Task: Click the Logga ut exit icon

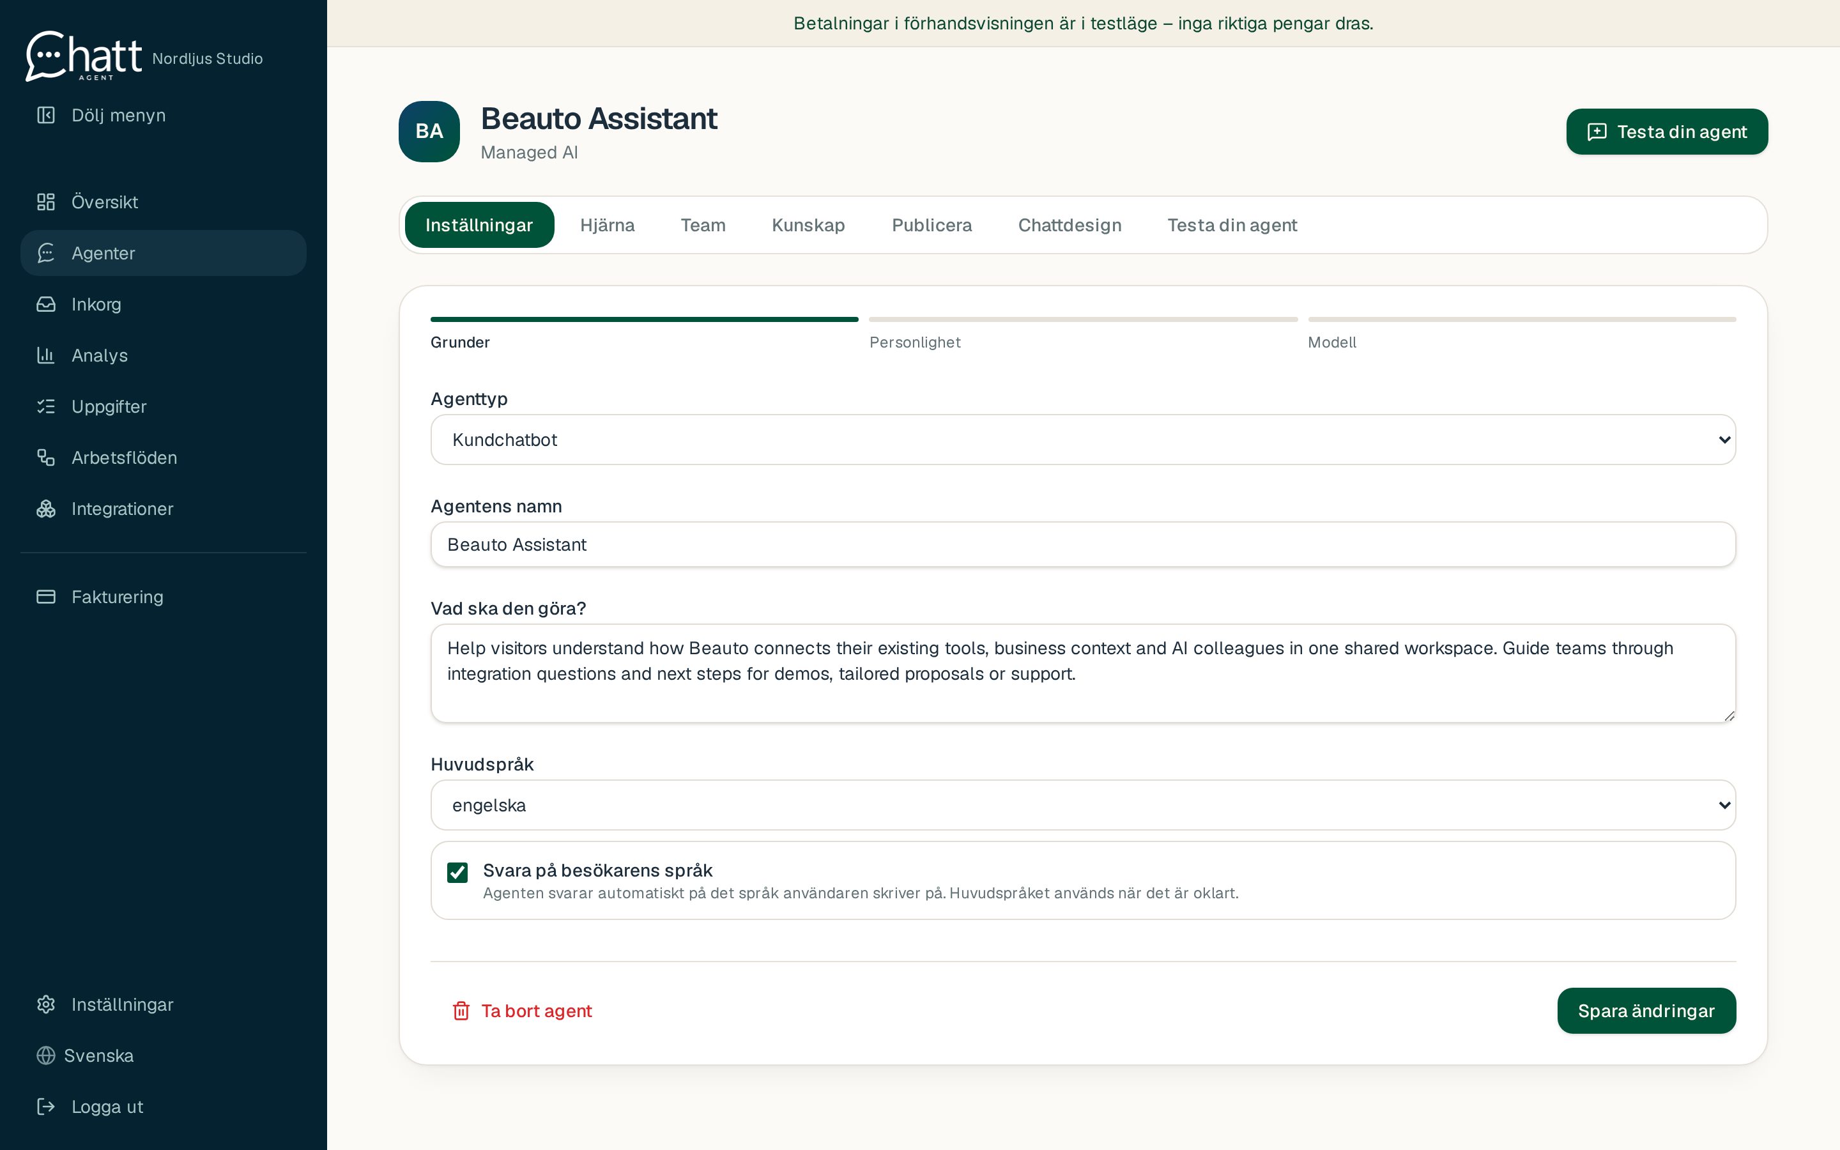Action: (45, 1107)
